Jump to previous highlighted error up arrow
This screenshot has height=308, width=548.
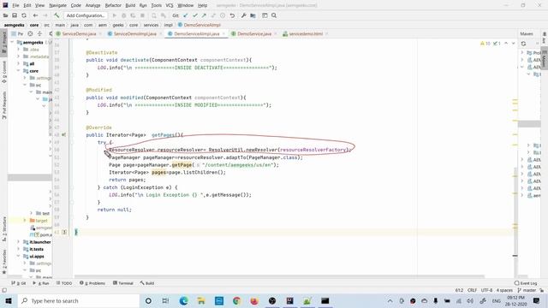pyautogui.click(x=506, y=44)
